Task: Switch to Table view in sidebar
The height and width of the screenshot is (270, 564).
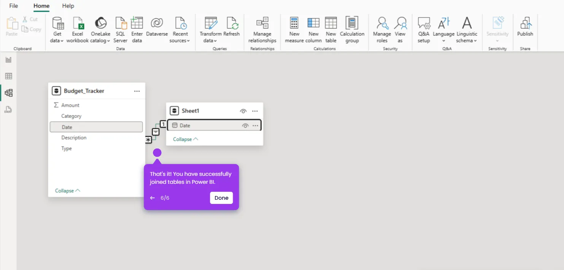Action: coord(8,76)
